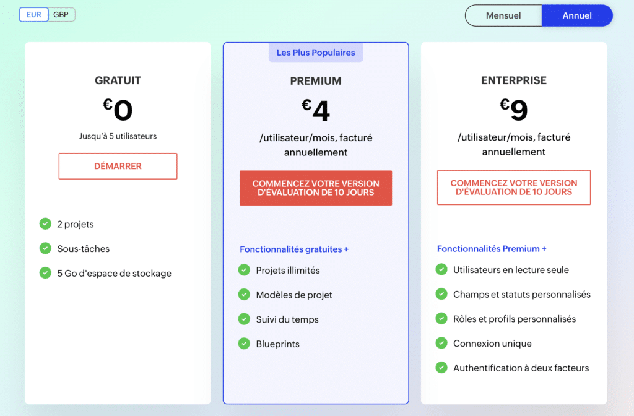The height and width of the screenshot is (416, 634).
Task: Switch currency to GBP
Action: tap(61, 15)
